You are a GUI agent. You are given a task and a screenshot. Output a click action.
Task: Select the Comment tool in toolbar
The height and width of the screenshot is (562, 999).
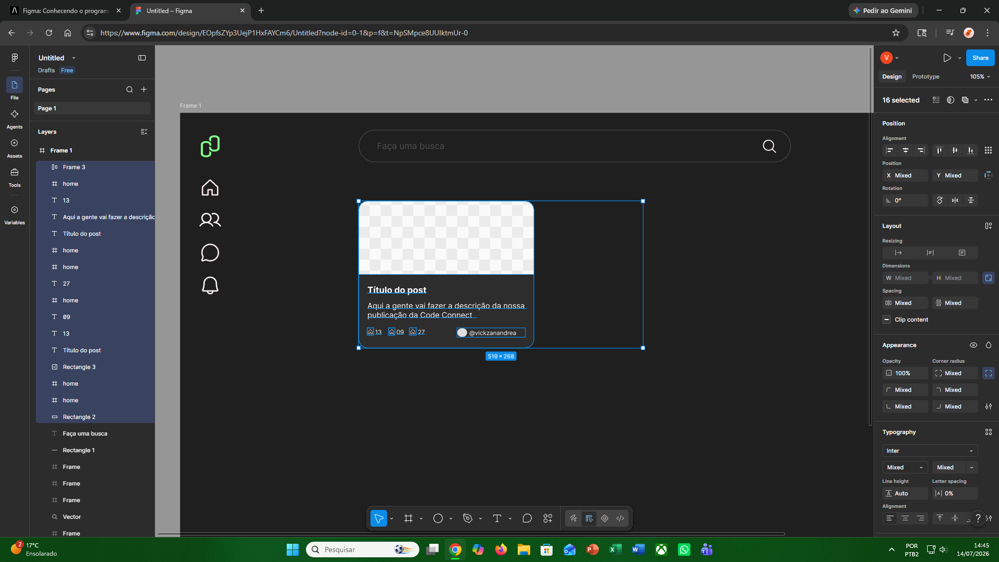pos(527,518)
